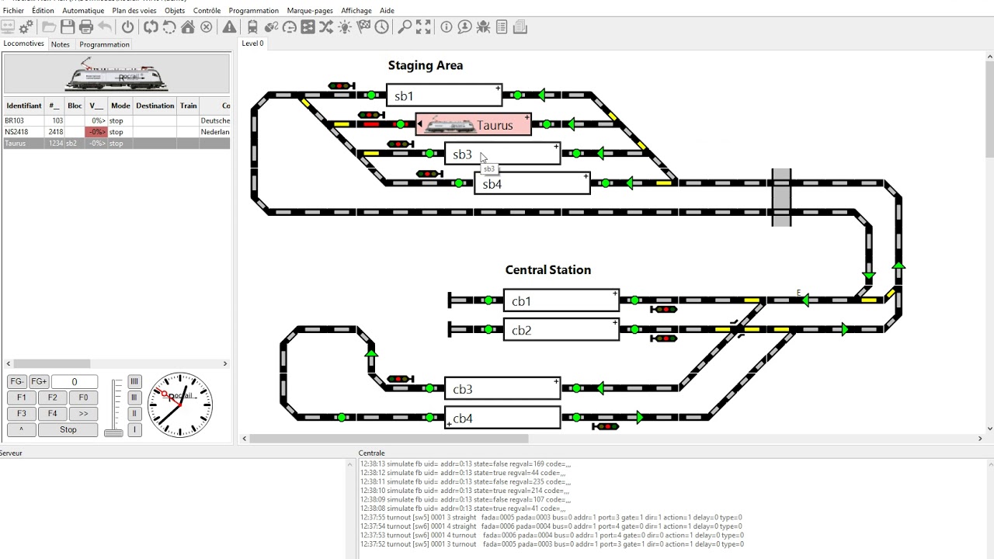Select staging block sb1

coord(444,95)
